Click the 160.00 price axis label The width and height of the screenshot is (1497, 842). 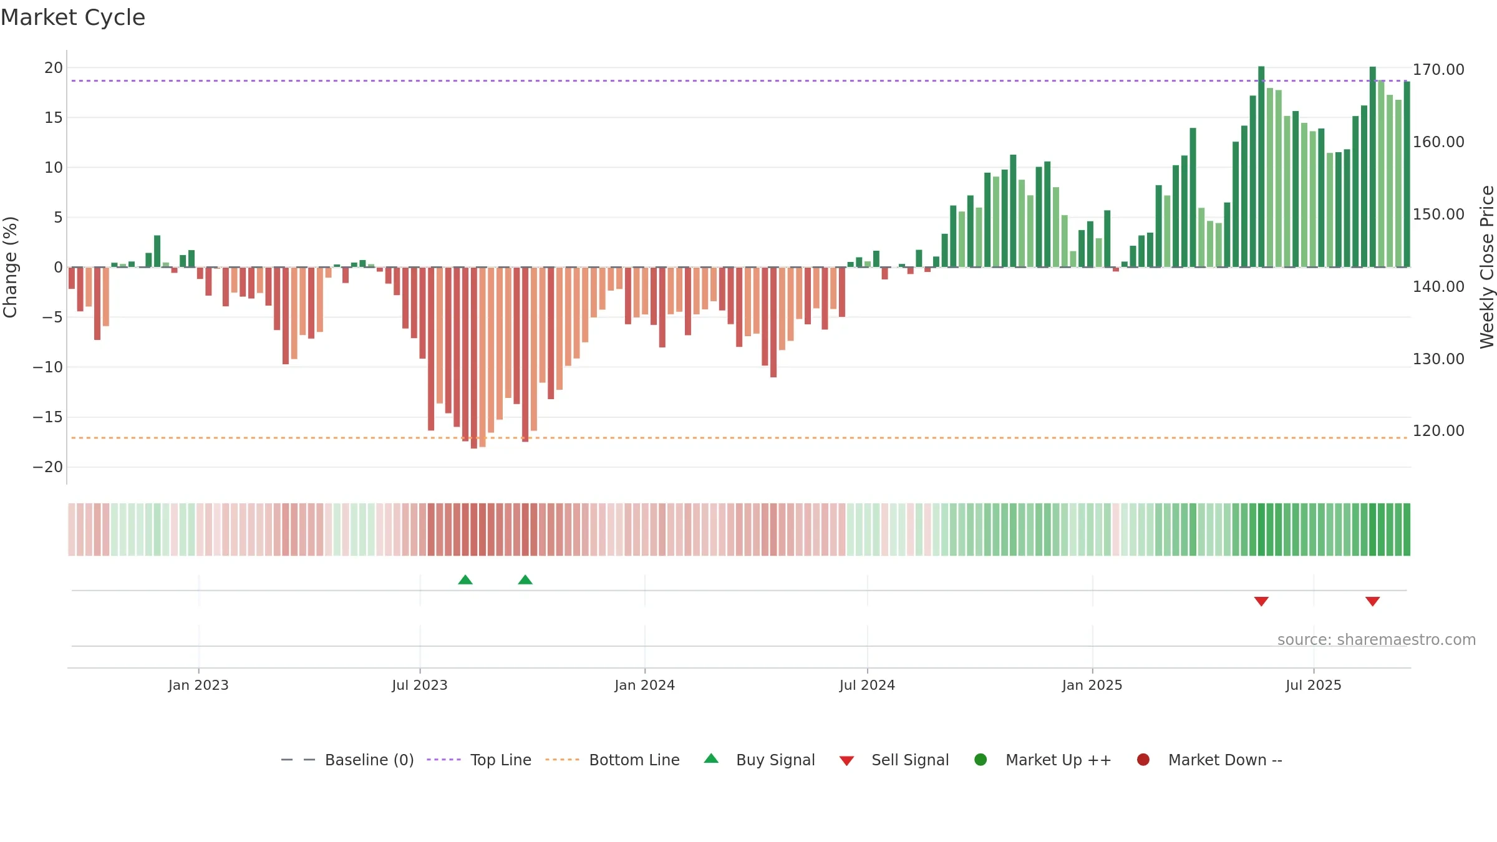coord(1438,142)
